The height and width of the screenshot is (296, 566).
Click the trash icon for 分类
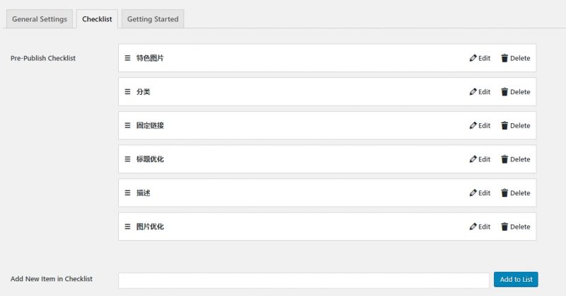pyautogui.click(x=504, y=92)
